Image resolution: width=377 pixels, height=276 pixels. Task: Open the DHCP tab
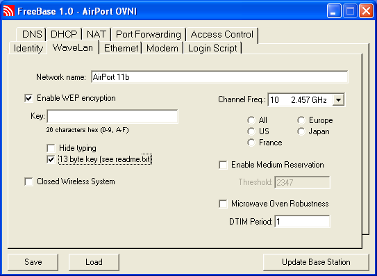(64, 34)
